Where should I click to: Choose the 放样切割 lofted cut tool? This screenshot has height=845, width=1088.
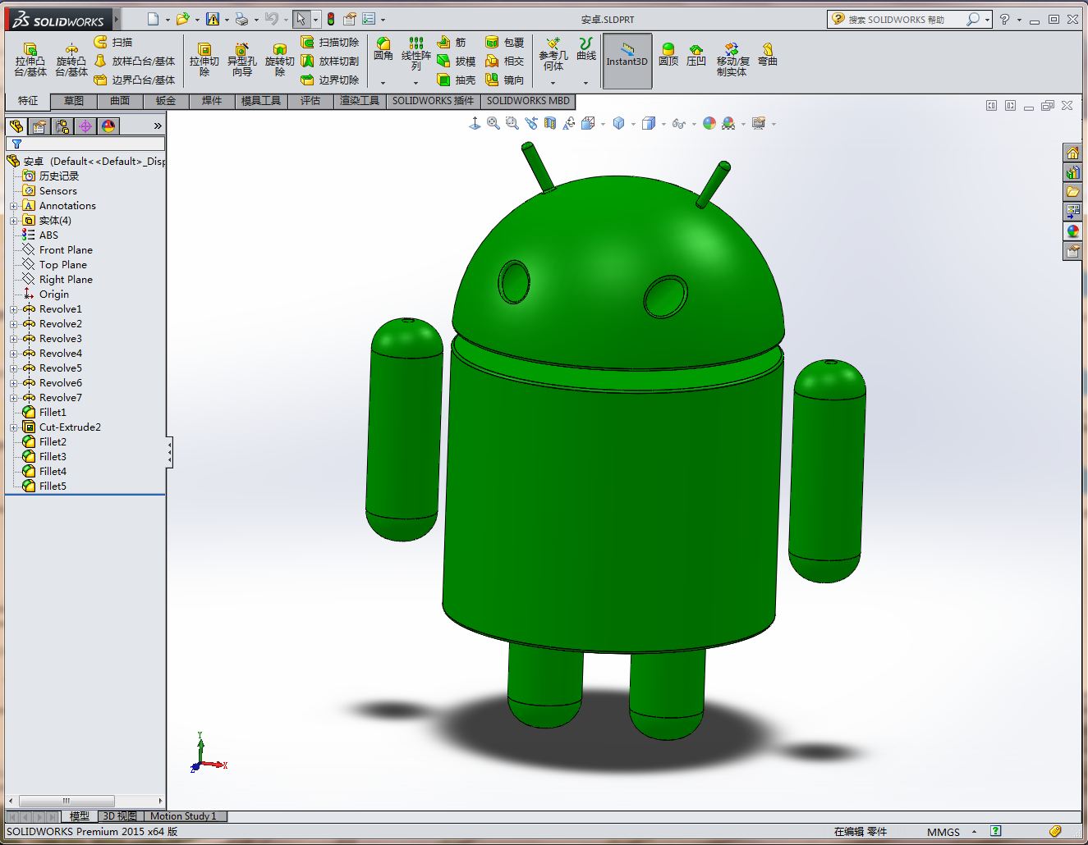(x=330, y=61)
